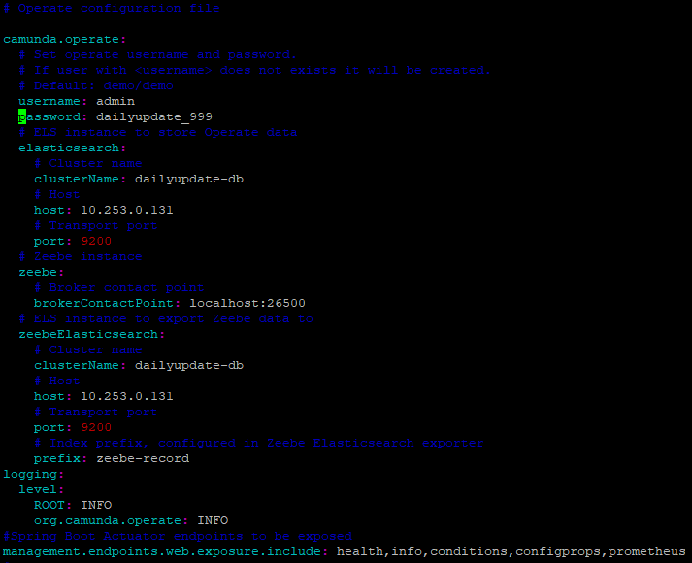Click the ROOT logging level entry
The image size is (692, 563).
coord(52,505)
